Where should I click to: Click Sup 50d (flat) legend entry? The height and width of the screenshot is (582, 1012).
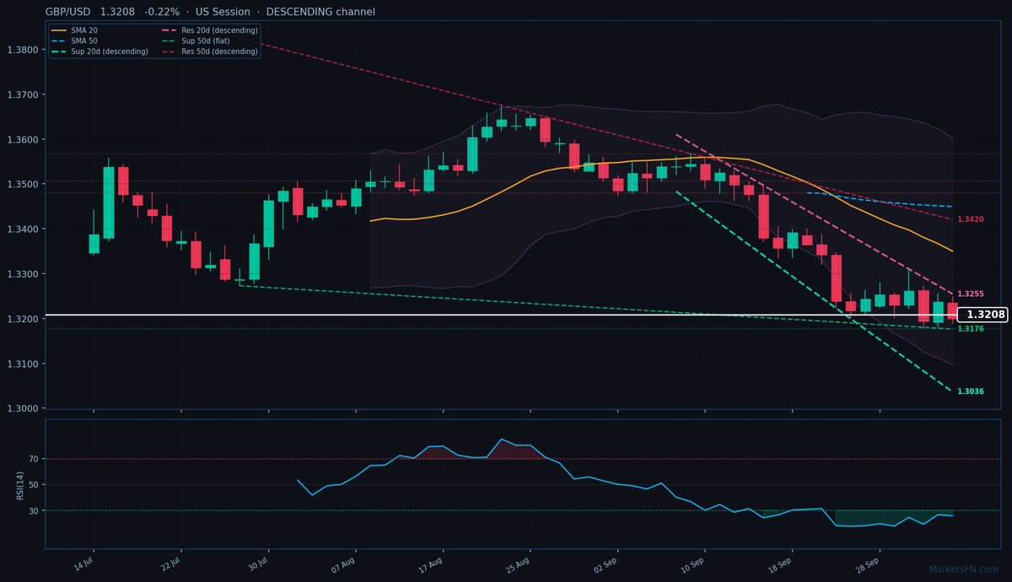coord(196,40)
